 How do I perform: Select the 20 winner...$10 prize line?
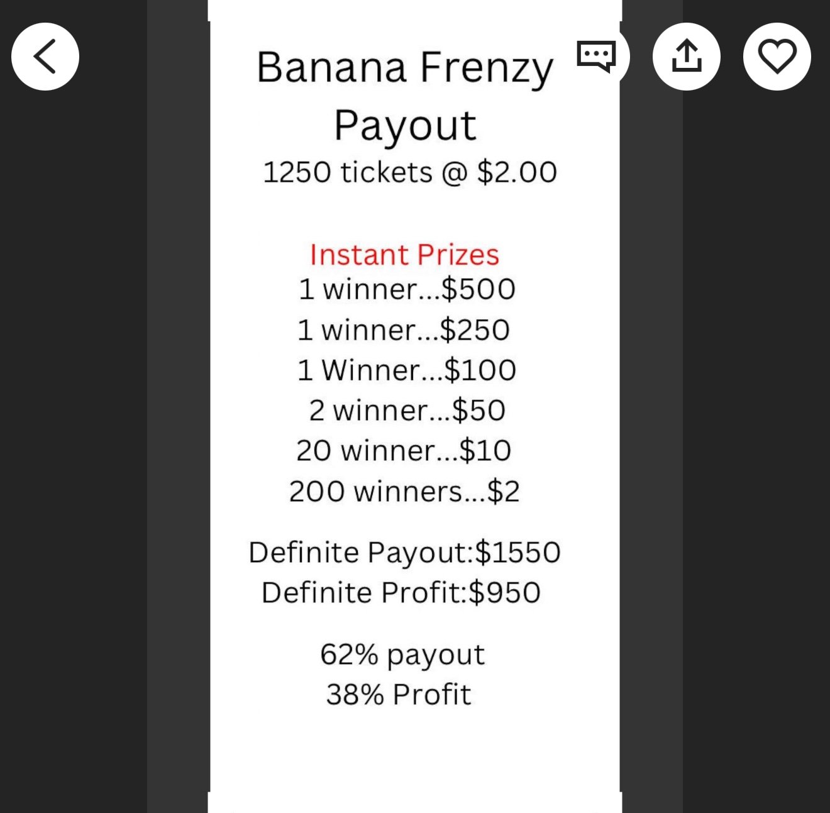(404, 450)
